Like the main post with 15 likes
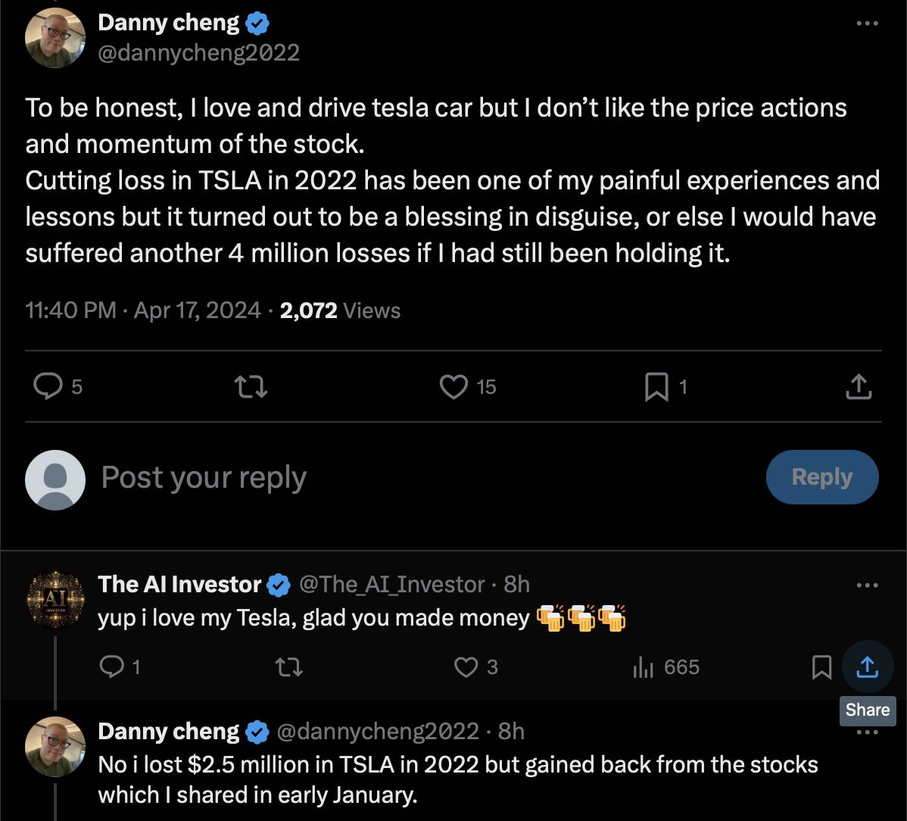This screenshot has width=907, height=821. [454, 387]
